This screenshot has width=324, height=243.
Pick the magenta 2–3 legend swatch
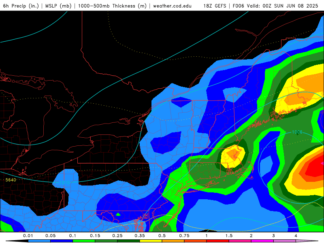tap(262, 241)
